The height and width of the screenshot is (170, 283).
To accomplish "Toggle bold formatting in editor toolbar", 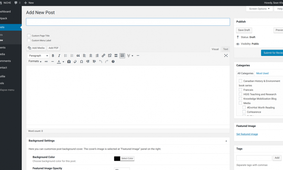I will 53,56.
